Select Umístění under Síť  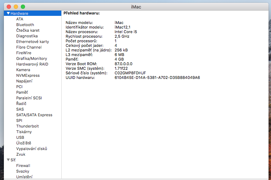(24, 177)
